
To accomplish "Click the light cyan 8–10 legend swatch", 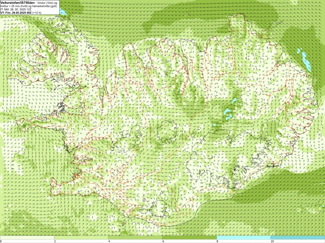I will [244, 238].
